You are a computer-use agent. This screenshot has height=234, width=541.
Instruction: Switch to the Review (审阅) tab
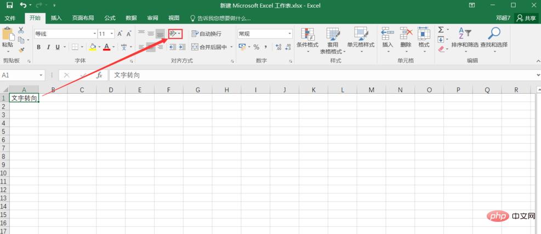coord(152,18)
